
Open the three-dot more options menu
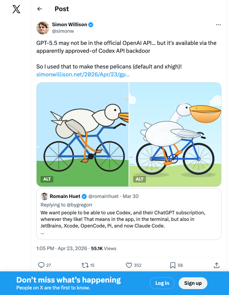pyautogui.click(x=218, y=25)
